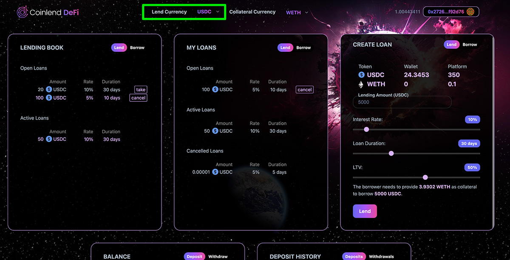The image size is (510, 260).
Task: Click the USDC token icon in Create Loan
Action: coord(362,75)
